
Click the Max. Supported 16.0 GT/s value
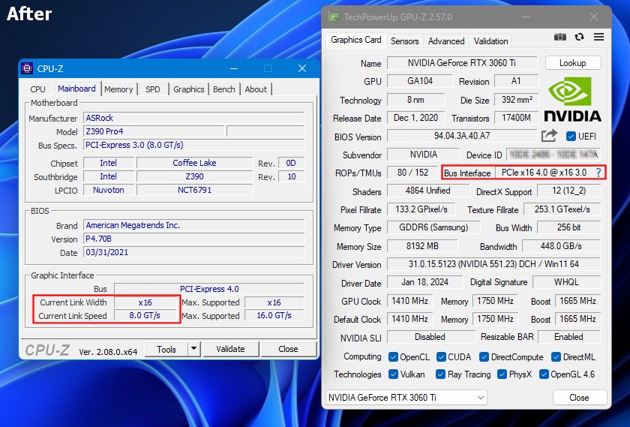pyautogui.click(x=274, y=316)
